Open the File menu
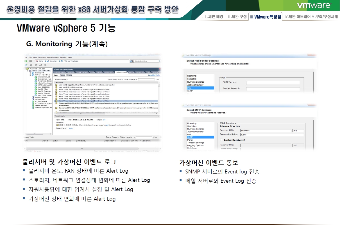340x225 pixels. 26,57
